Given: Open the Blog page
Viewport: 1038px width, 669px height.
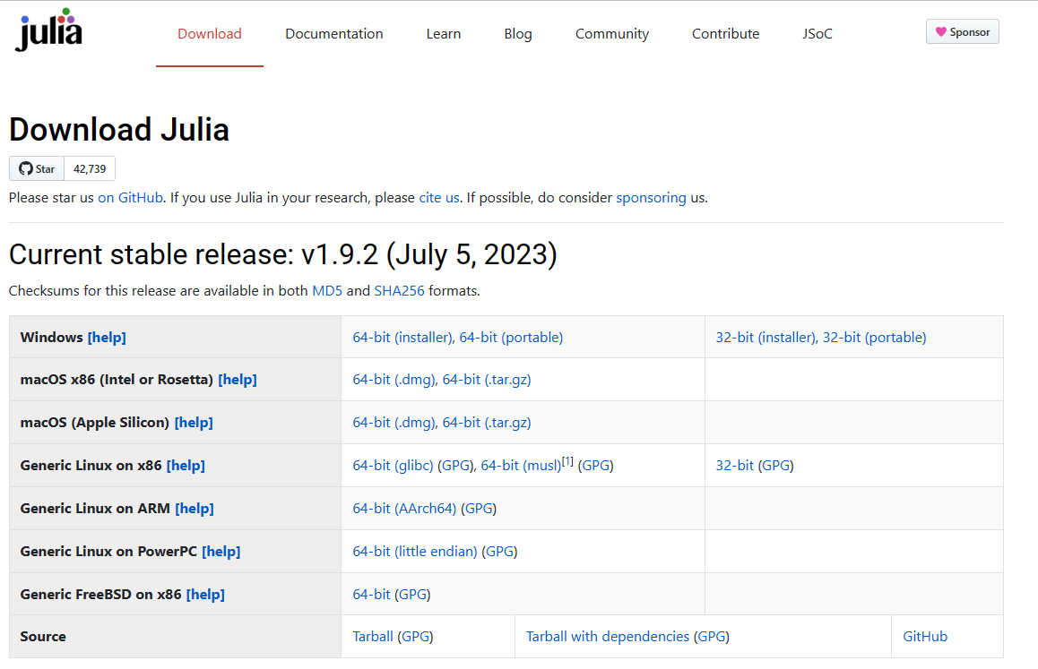Looking at the screenshot, I should 518,34.
